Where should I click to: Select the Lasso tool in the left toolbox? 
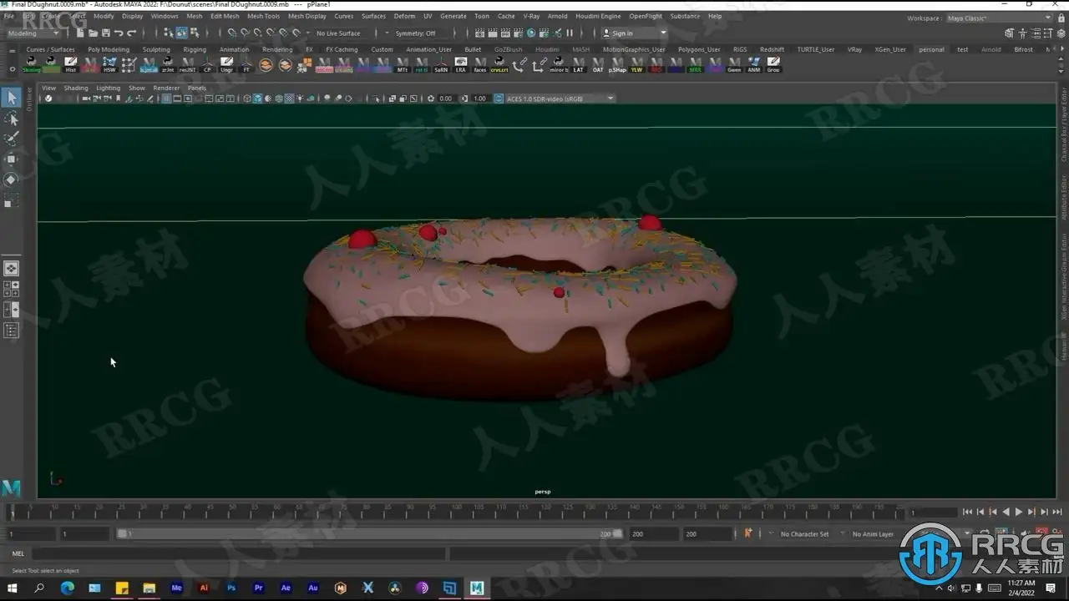pyautogui.click(x=11, y=119)
